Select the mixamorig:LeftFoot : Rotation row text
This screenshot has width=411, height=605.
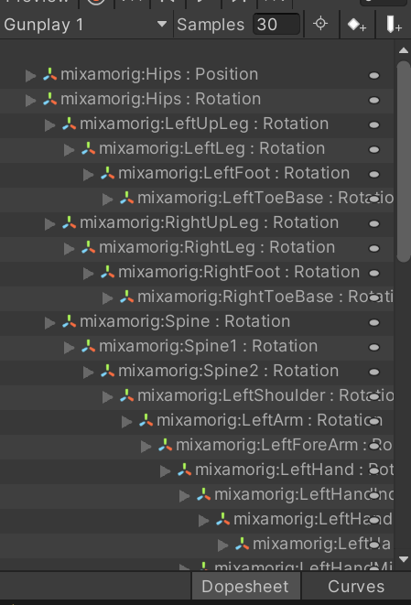[233, 173]
